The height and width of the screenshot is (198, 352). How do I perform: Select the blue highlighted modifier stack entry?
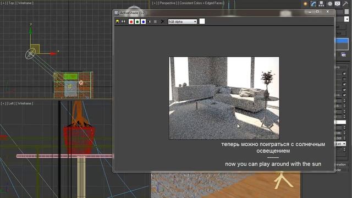coord(342,41)
